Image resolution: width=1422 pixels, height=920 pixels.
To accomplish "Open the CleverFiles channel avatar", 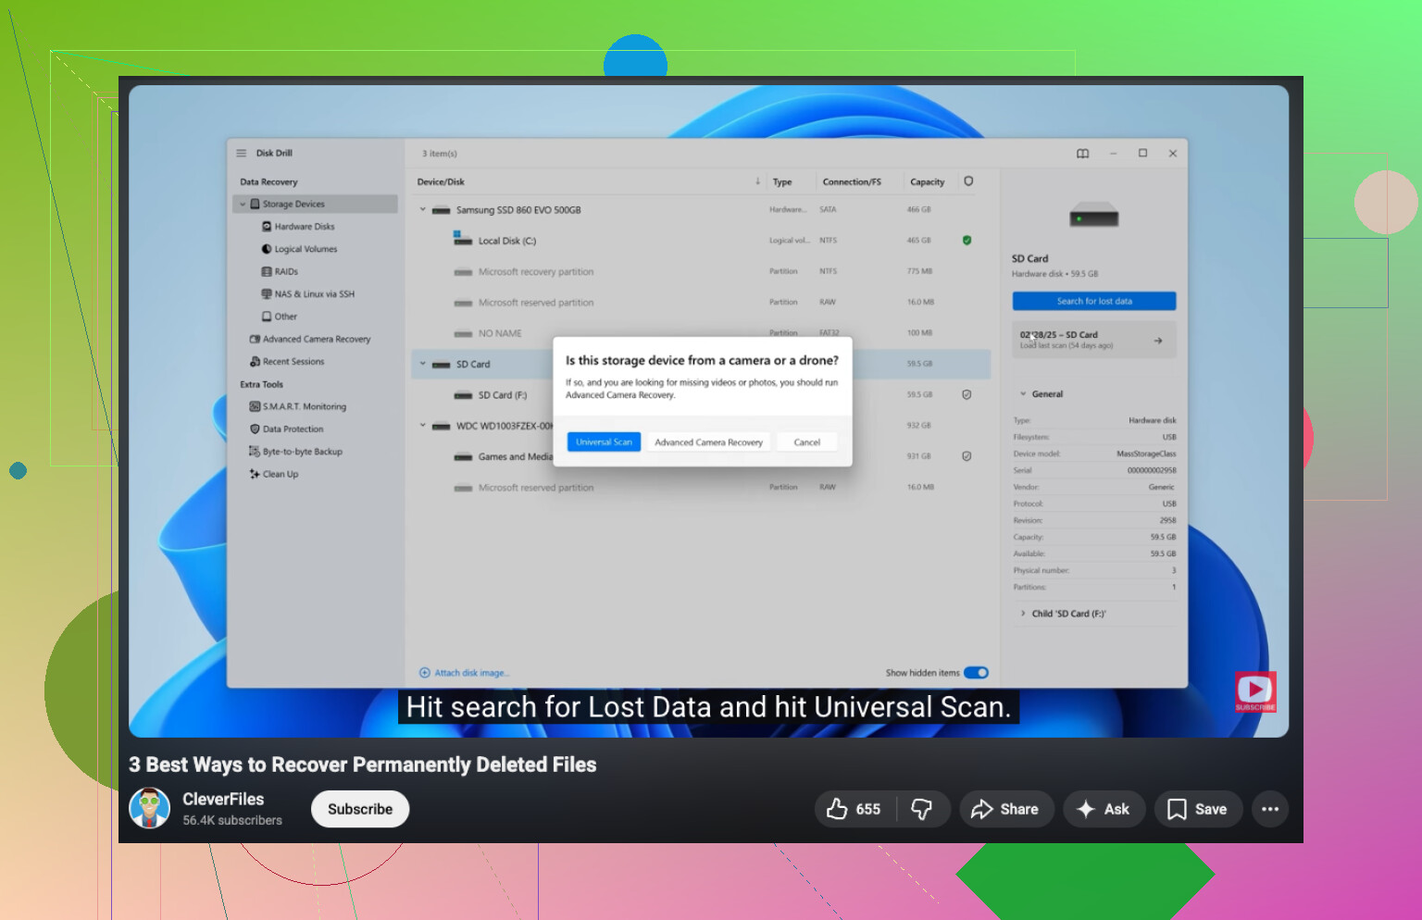I will [x=149, y=808].
